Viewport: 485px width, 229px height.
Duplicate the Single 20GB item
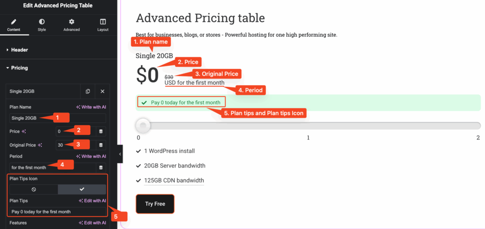[x=88, y=91]
